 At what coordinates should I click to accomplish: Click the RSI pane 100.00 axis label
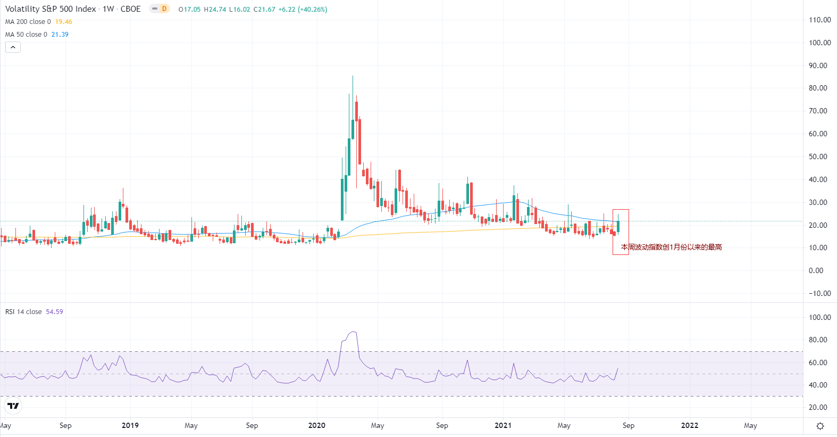819,317
